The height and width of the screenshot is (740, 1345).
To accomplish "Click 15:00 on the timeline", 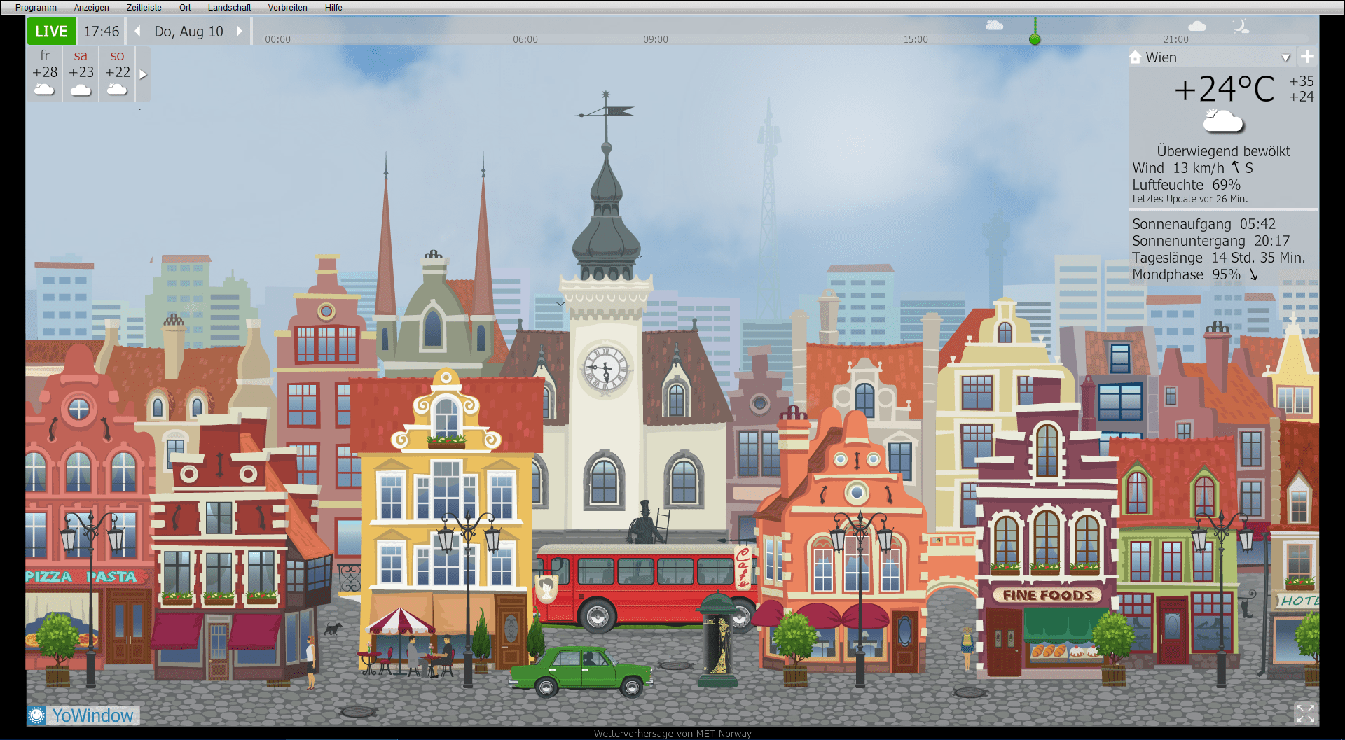I will point(916,39).
